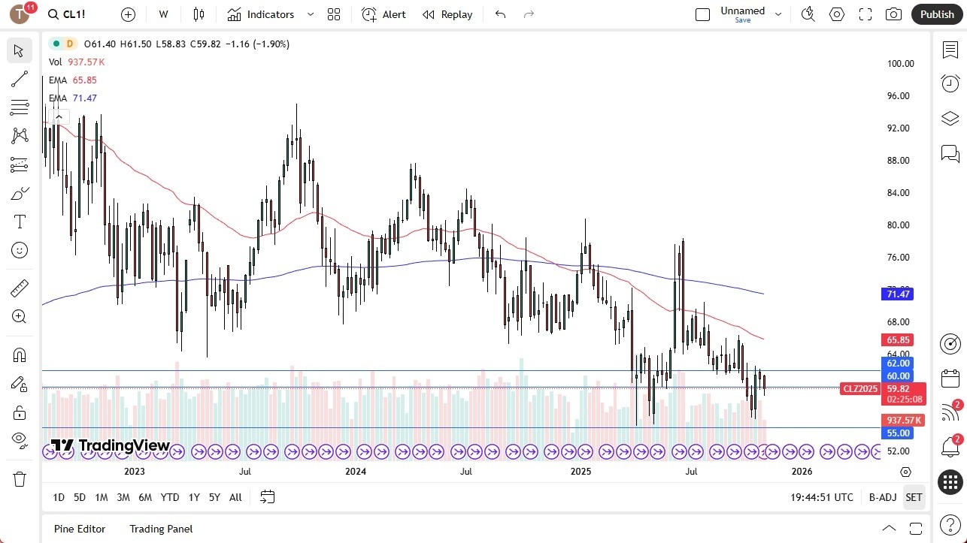Image resolution: width=967 pixels, height=543 pixels.
Task: Select the Zoom In tool
Action: 19,316
